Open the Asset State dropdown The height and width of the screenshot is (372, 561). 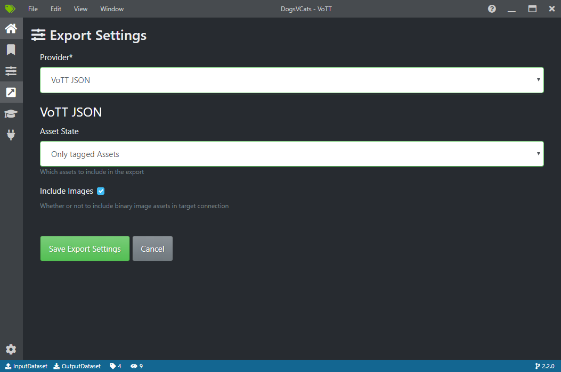click(292, 154)
